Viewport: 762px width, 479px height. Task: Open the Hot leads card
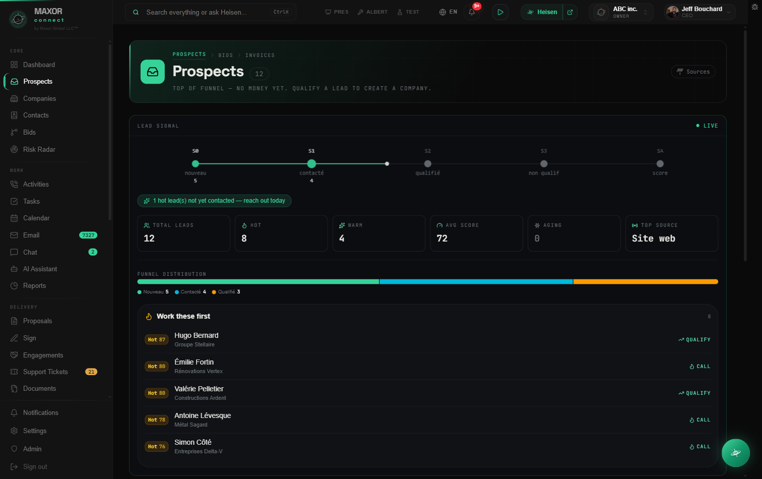tap(281, 233)
